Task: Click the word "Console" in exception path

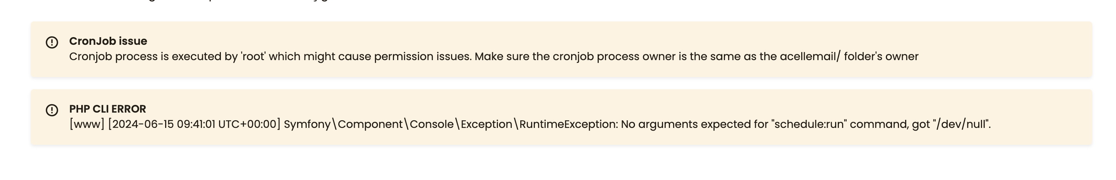Action: [431, 124]
